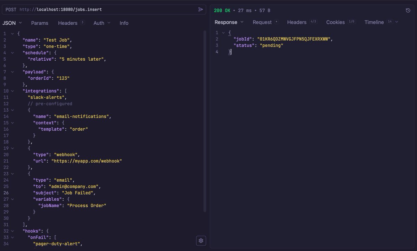
Task: Collapse the "schedule" block fold arrow
Action: click(x=13, y=53)
